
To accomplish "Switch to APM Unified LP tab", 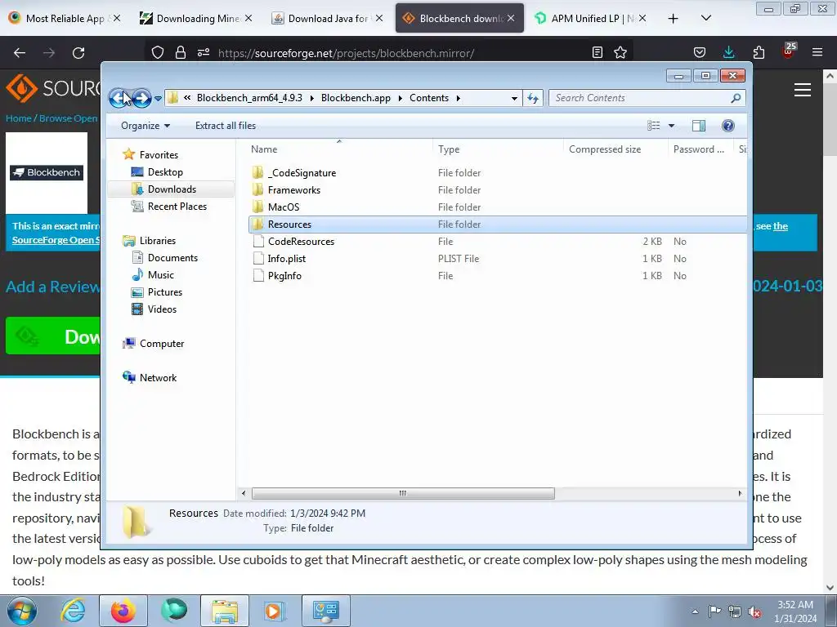I will 592,18.
